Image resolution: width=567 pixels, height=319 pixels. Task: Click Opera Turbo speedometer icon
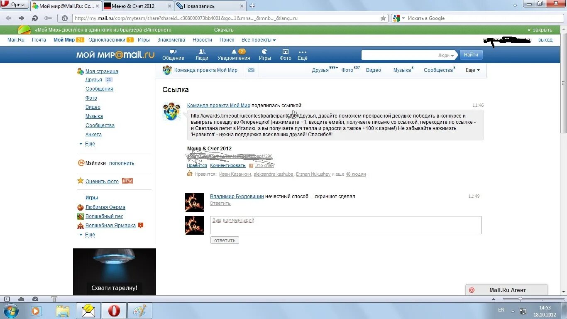(35, 299)
